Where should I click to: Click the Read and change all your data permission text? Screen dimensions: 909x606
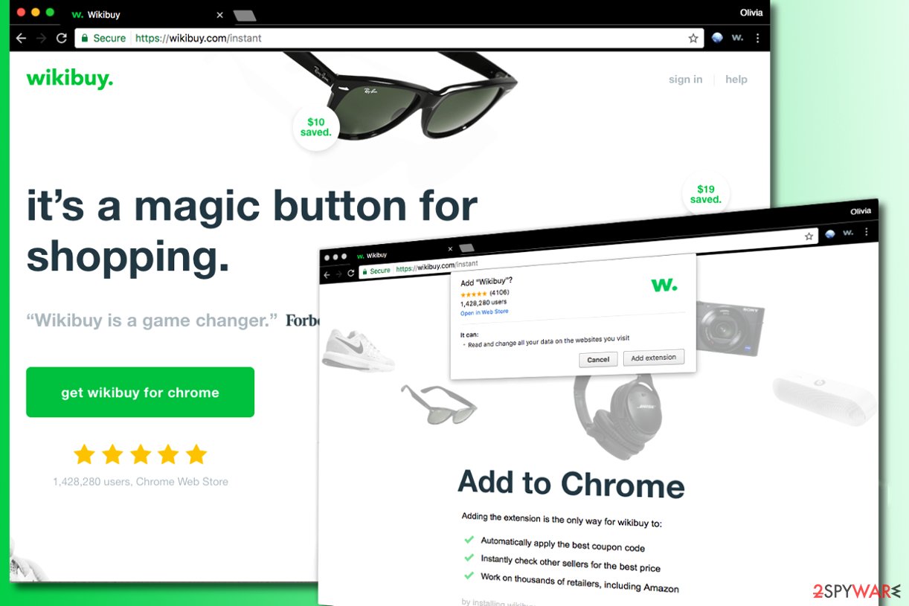click(x=548, y=341)
